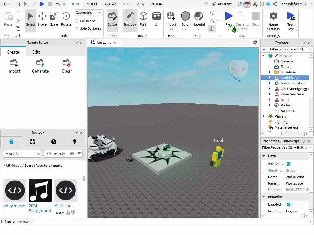Collapse the Workspace tree node

[263, 56]
